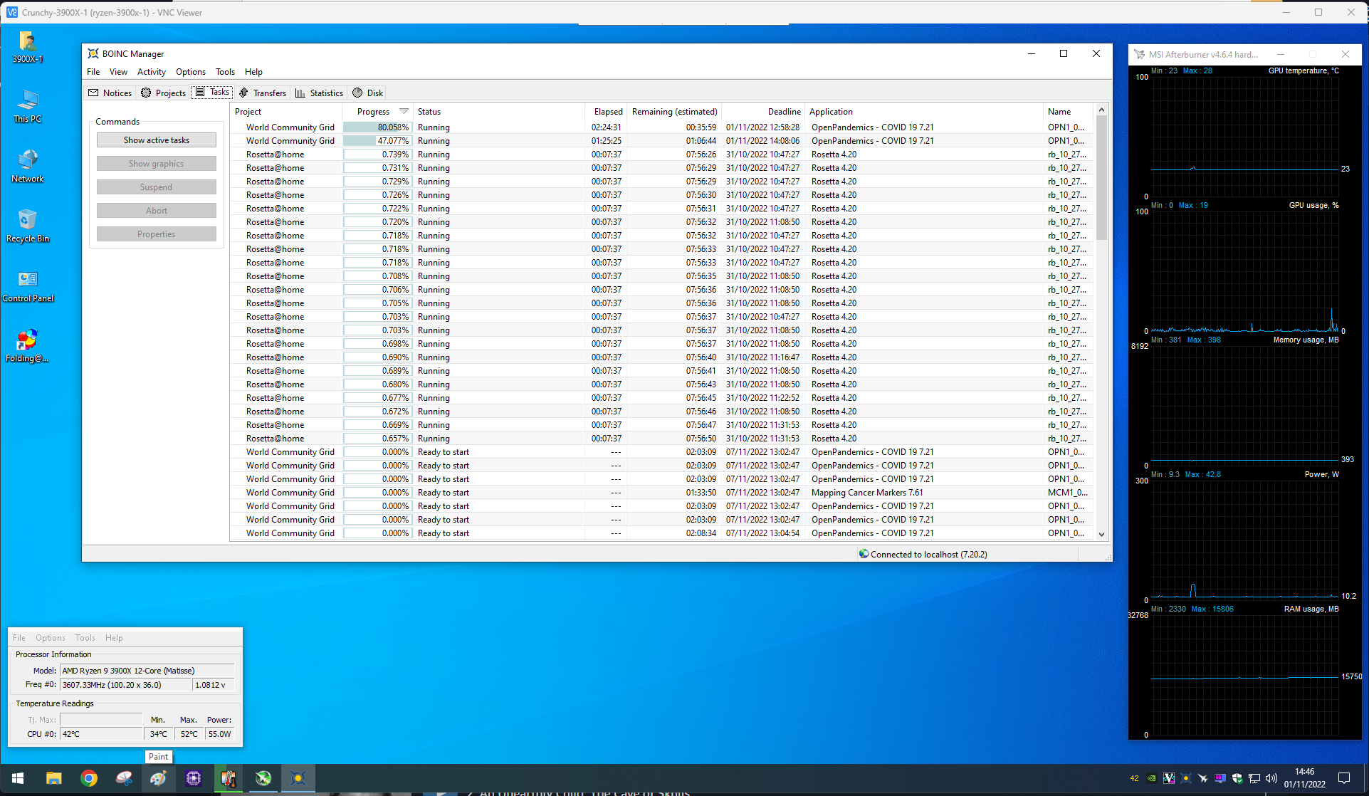Open Paint from the taskbar
The width and height of the screenshot is (1369, 796).
click(158, 778)
